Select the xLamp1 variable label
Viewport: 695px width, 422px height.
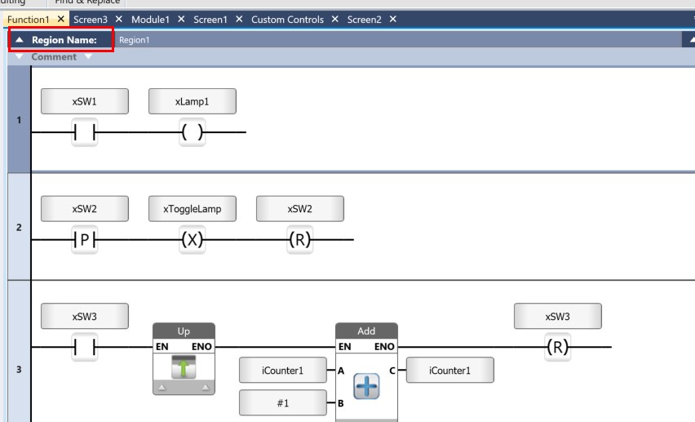(x=193, y=101)
